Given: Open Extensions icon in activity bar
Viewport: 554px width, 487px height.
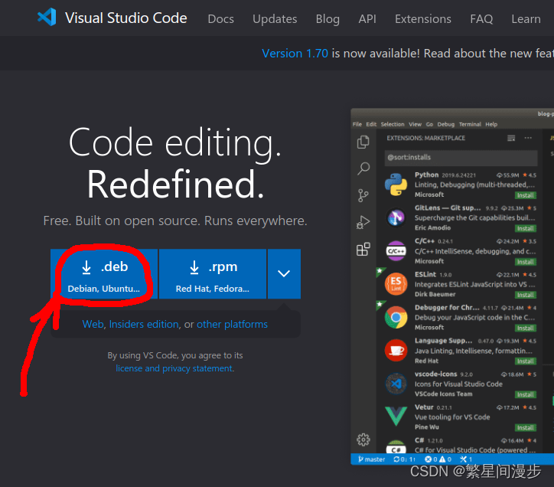Looking at the screenshot, I should [x=363, y=249].
